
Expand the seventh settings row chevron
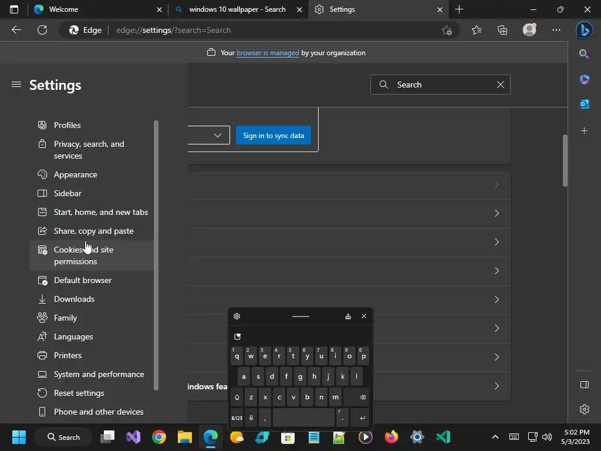point(497,357)
